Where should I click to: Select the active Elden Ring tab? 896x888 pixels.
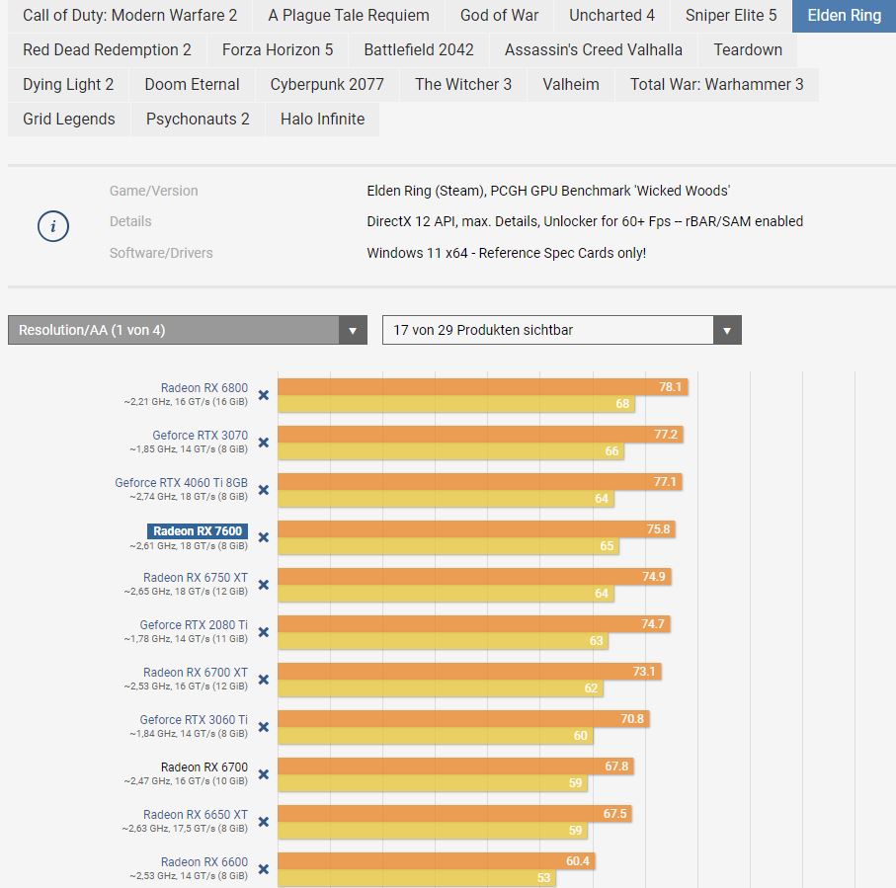click(844, 16)
